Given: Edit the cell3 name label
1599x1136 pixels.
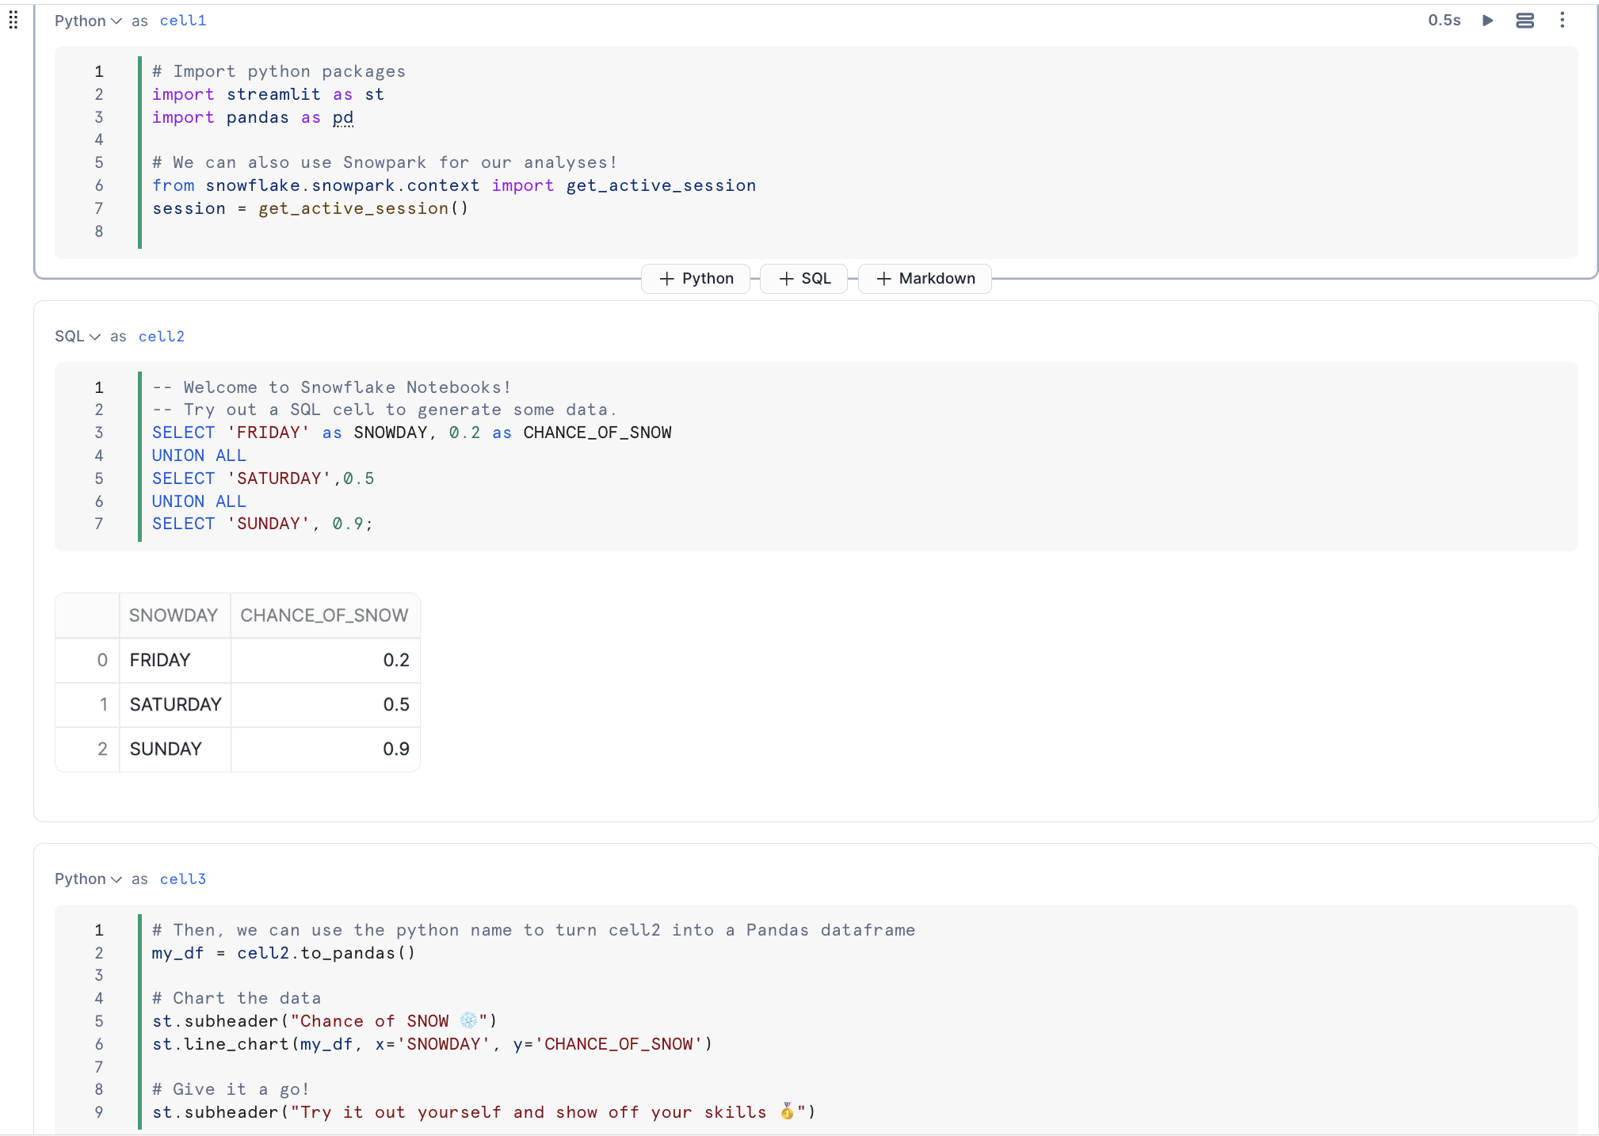Looking at the screenshot, I should tap(183, 879).
